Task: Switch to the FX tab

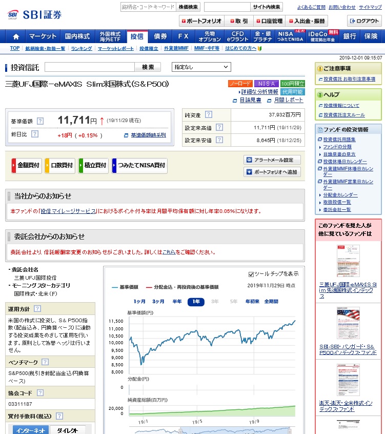Action: (184, 36)
